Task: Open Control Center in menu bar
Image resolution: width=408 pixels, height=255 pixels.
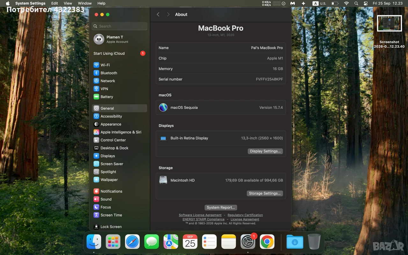Action: point(366,3)
